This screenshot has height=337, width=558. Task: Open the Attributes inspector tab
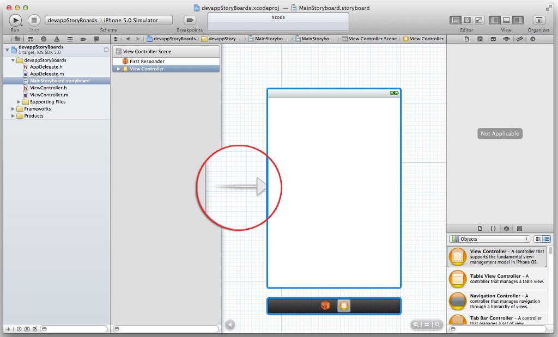pyautogui.click(x=506, y=39)
